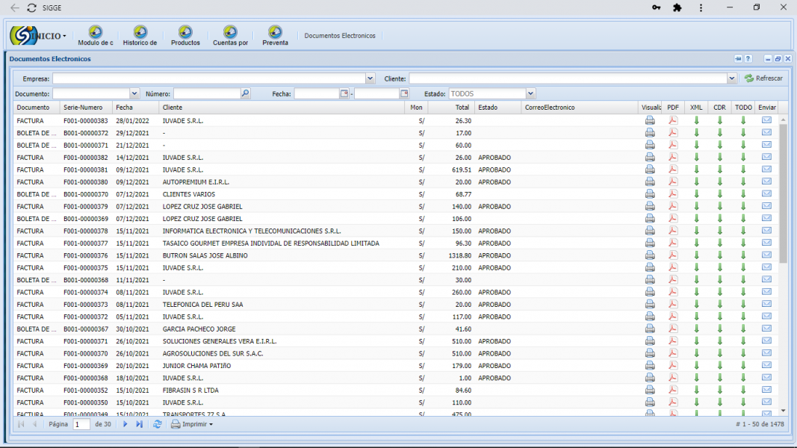Image resolution: width=797 pixels, height=448 pixels.
Task: Download XML for invoice F001-00000381
Action: [x=696, y=169]
